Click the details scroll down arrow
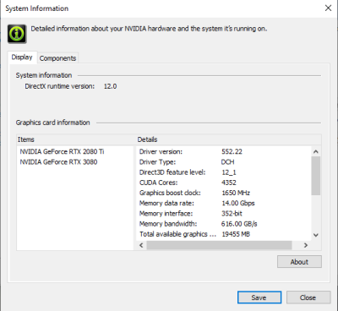Screen dimensions: 338x311 coord(316,235)
